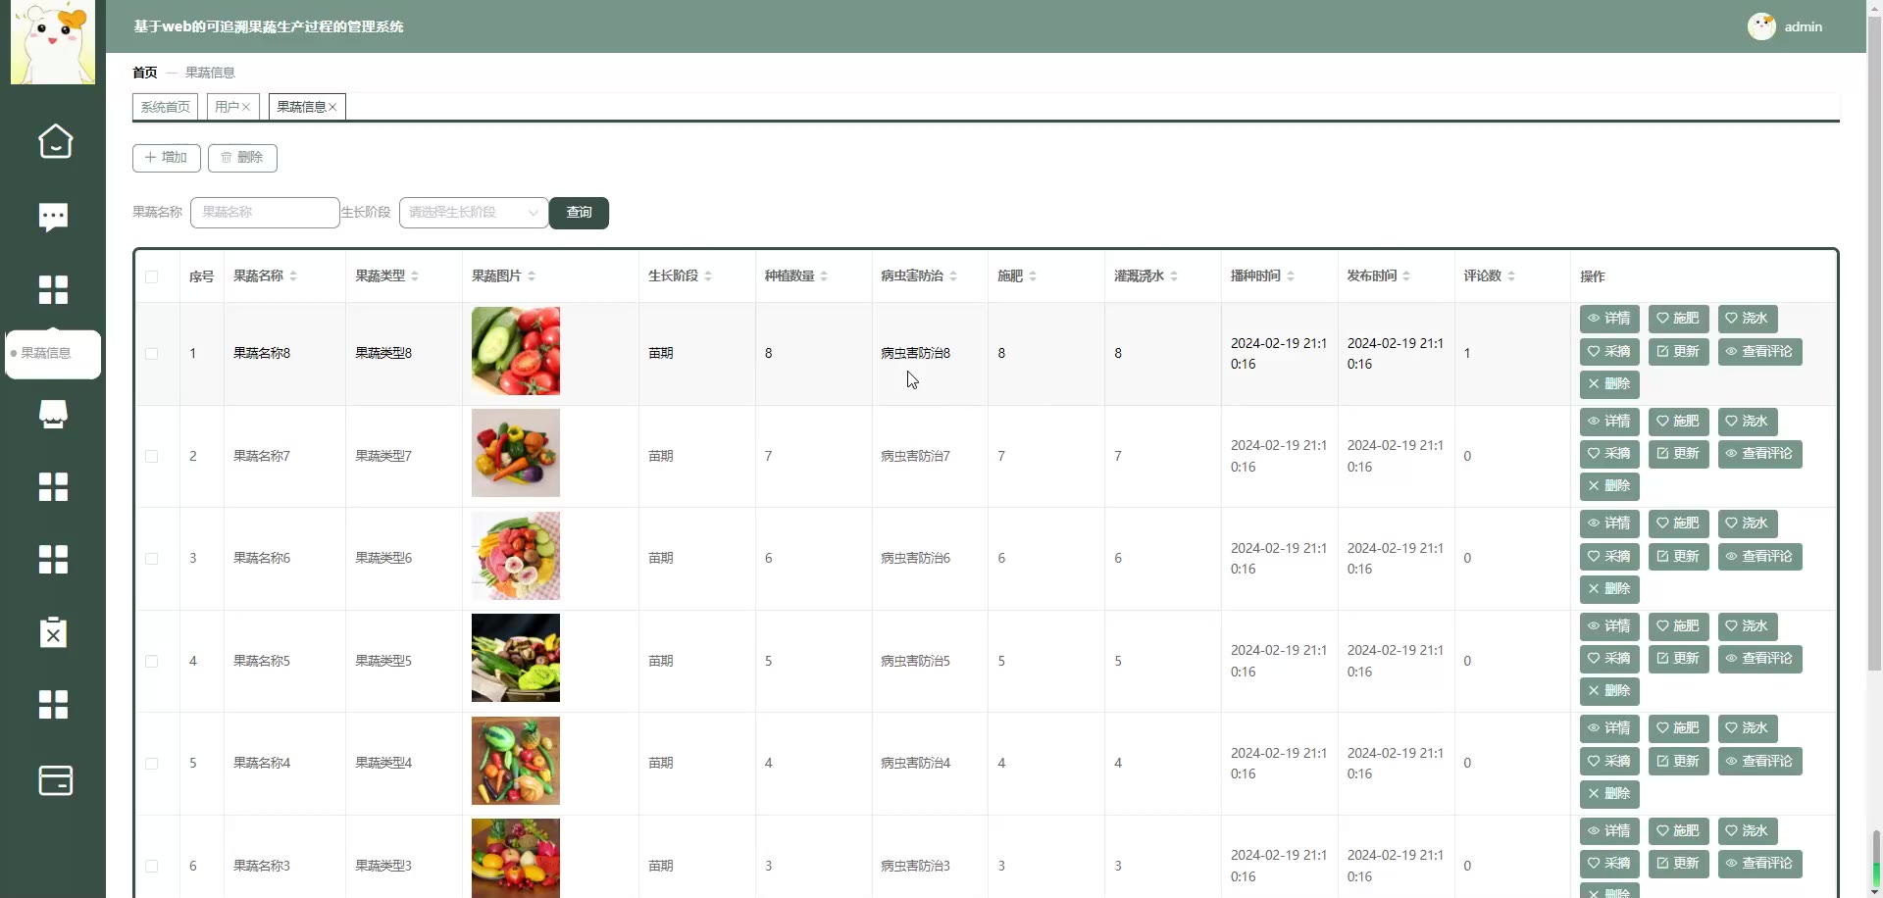Image resolution: width=1883 pixels, height=898 pixels.
Task: Click 施肥 for 果蔬名称4
Action: point(1678,728)
